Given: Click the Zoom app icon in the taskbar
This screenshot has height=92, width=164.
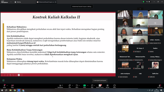Looking at the screenshot, I should pyautogui.click(x=19, y=90).
